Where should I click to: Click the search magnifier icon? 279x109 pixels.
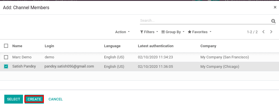click(273, 21)
